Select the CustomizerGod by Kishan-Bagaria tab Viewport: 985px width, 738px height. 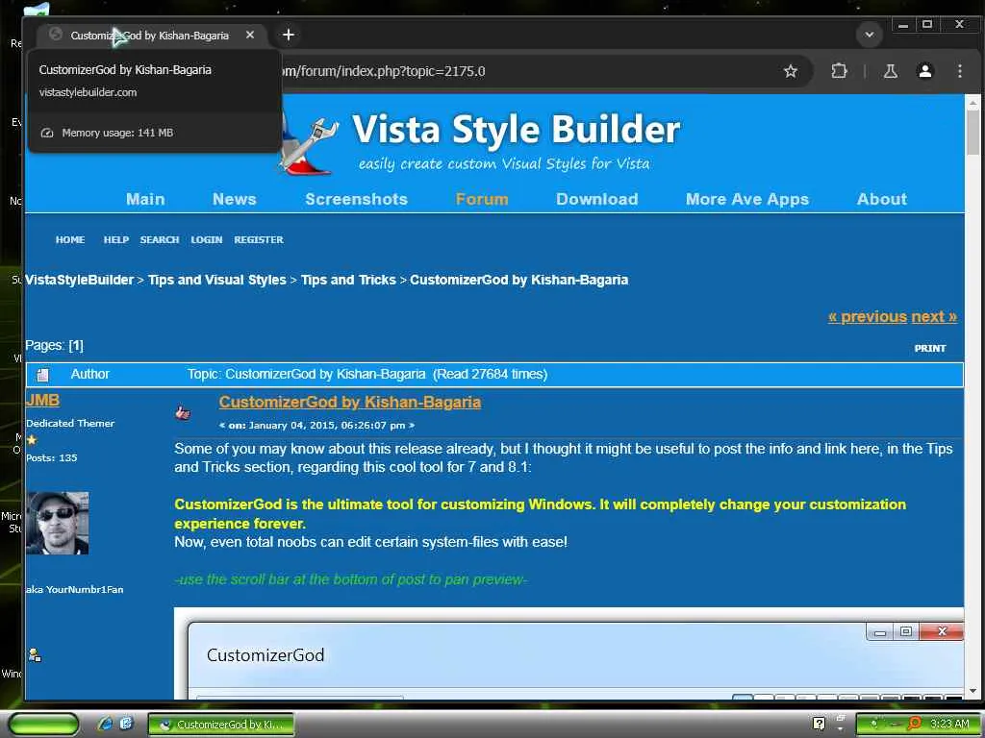[151, 36]
